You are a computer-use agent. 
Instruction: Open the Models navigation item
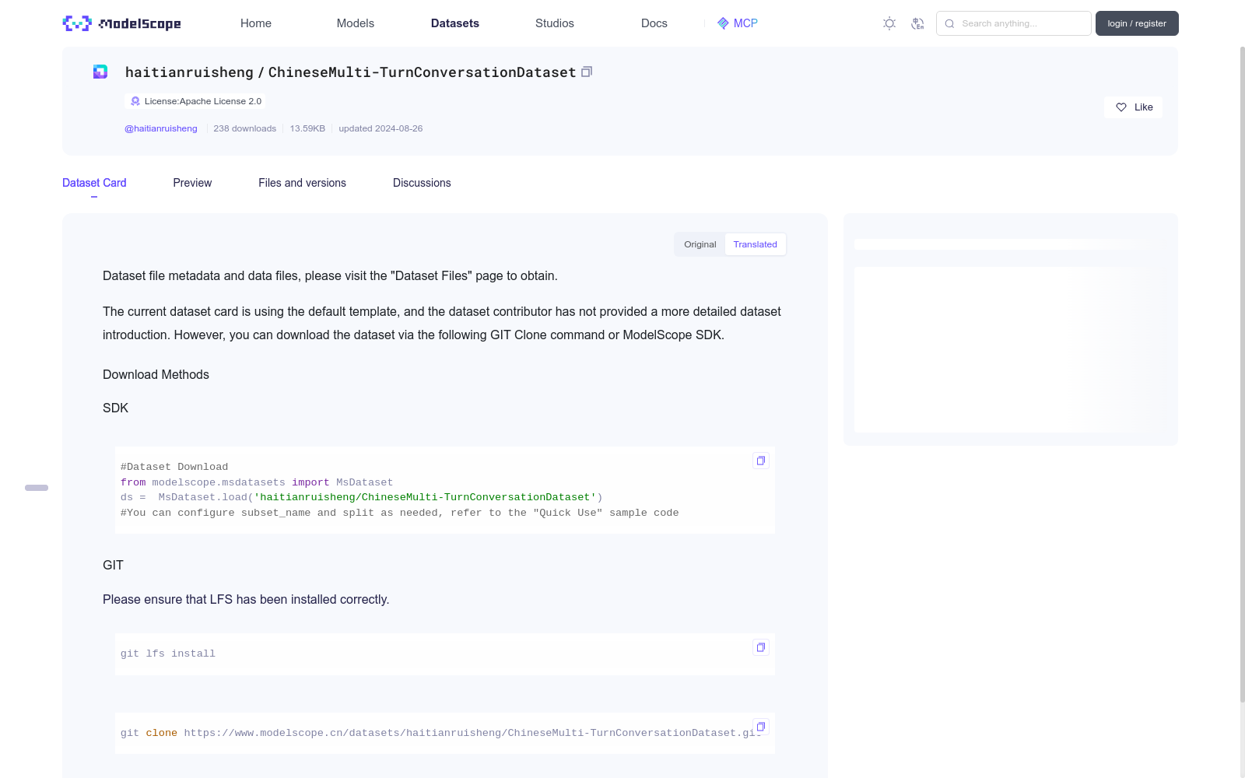click(356, 23)
